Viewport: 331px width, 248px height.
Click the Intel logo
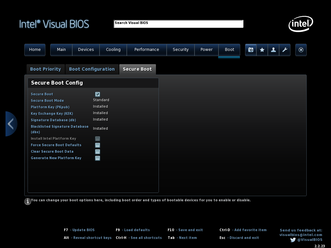pyautogui.click(x=301, y=24)
